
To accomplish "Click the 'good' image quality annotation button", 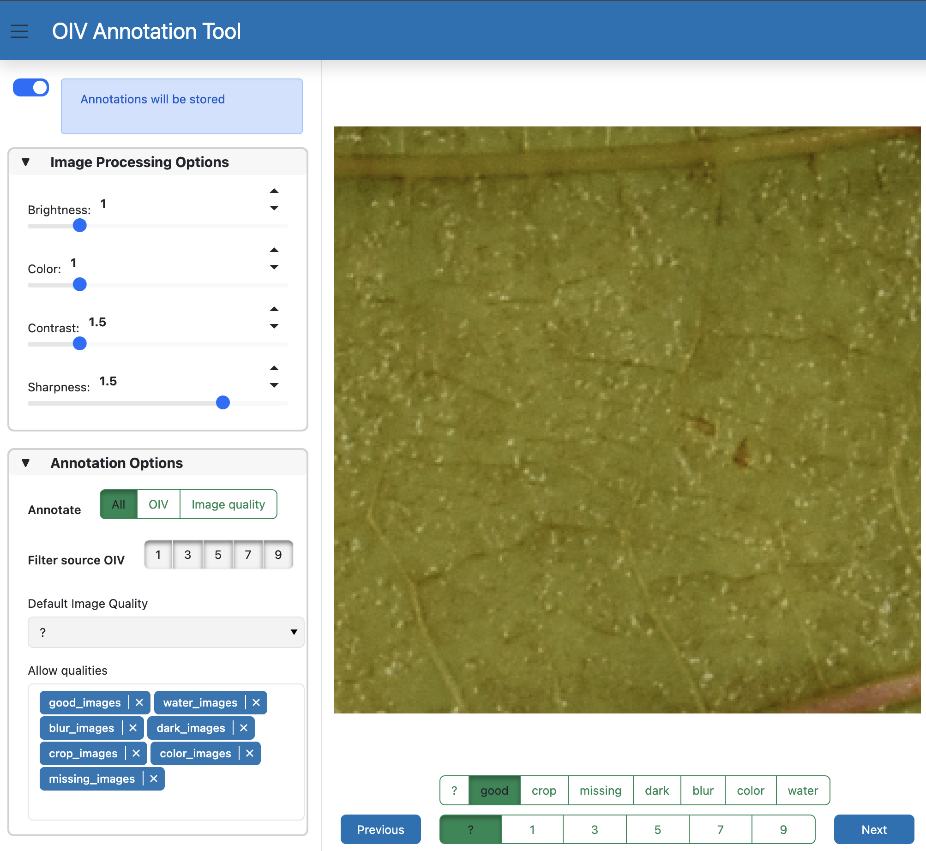I will (493, 791).
